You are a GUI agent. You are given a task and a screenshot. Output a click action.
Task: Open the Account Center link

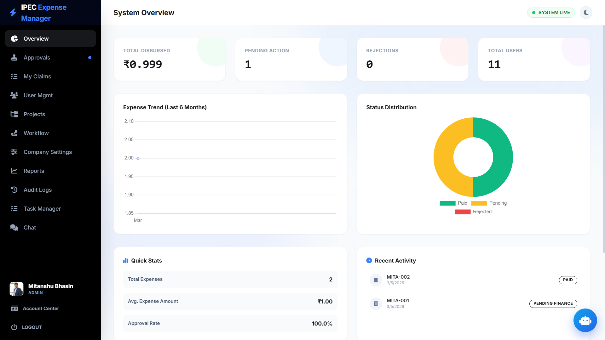[x=41, y=309]
